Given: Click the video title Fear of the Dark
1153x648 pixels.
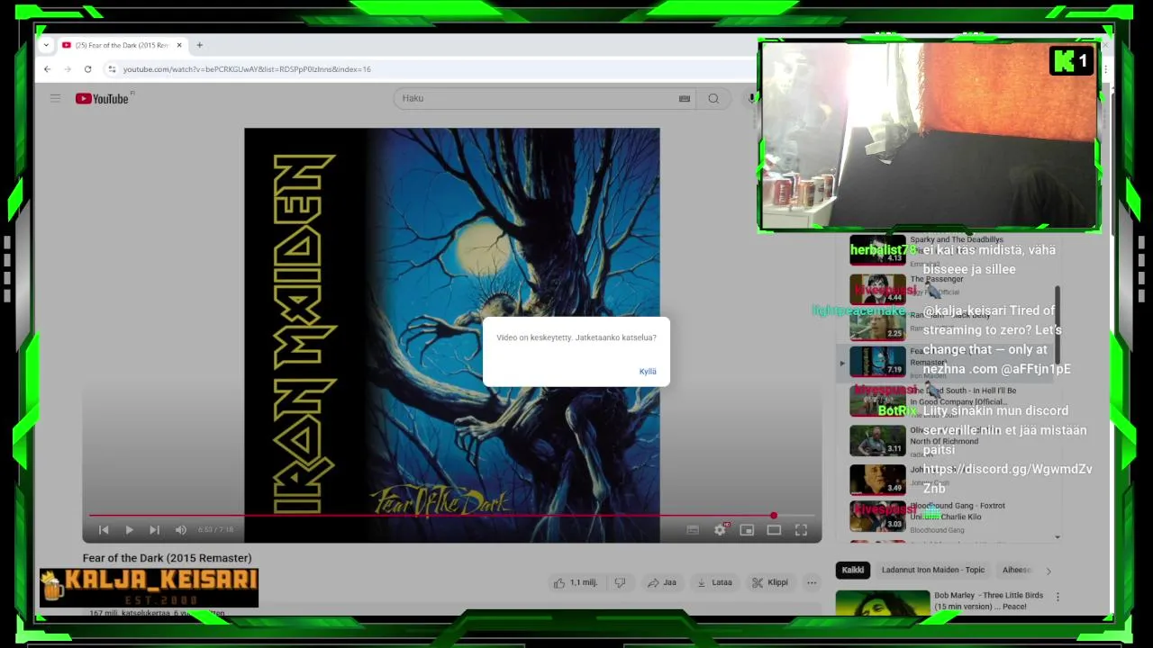Looking at the screenshot, I should pyautogui.click(x=167, y=558).
